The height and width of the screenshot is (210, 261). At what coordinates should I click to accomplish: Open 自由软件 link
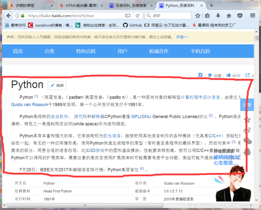(59, 116)
